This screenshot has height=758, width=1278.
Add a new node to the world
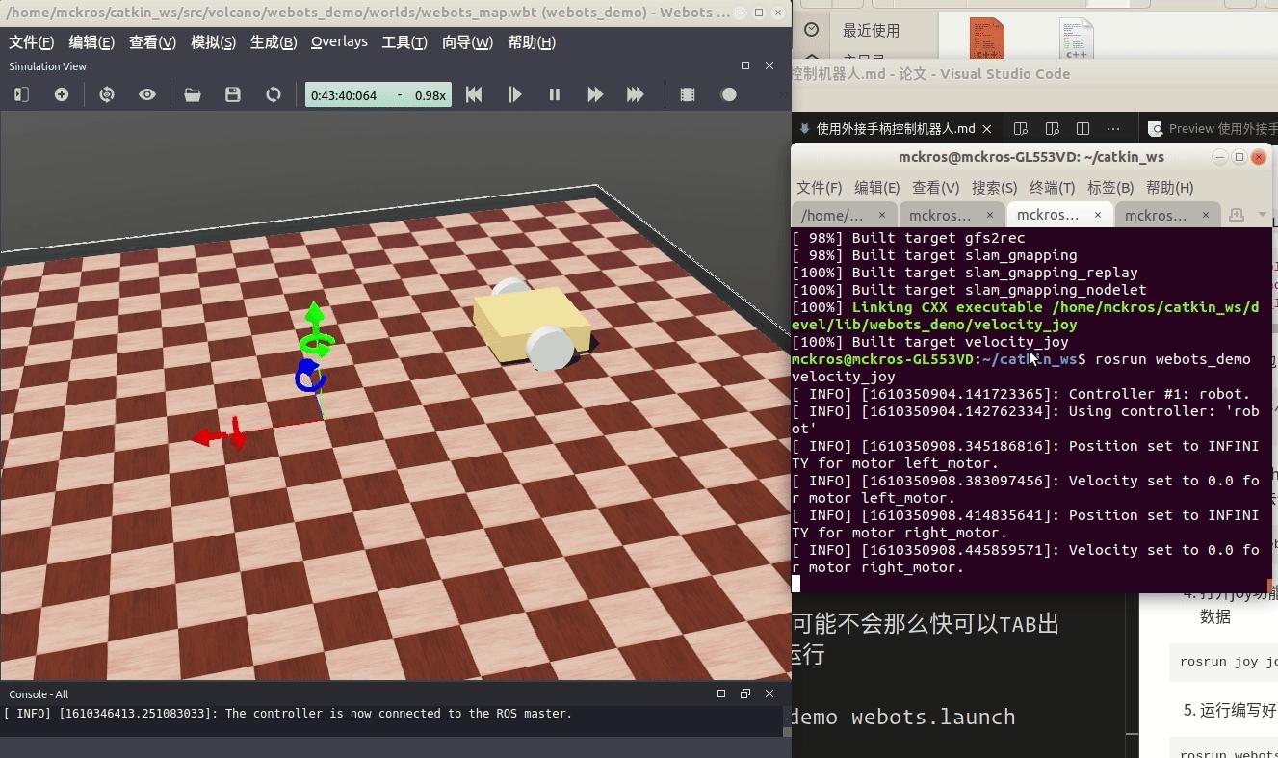62,93
